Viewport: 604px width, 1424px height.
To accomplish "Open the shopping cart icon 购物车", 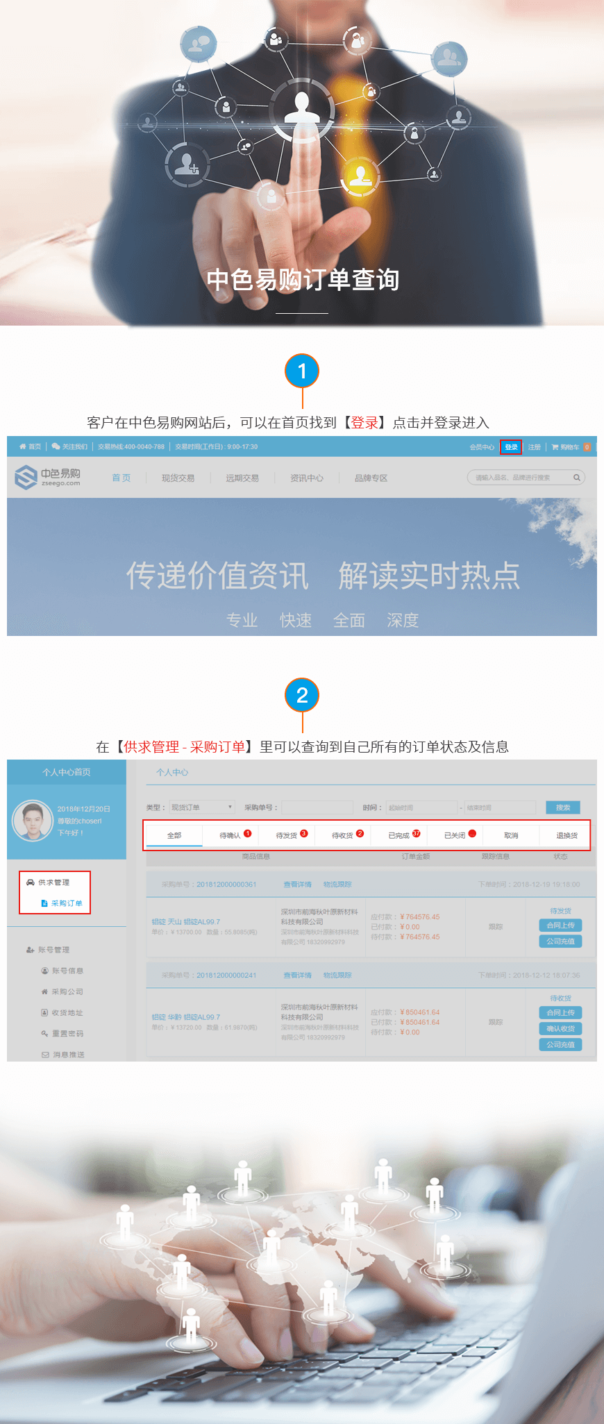I will (555, 447).
